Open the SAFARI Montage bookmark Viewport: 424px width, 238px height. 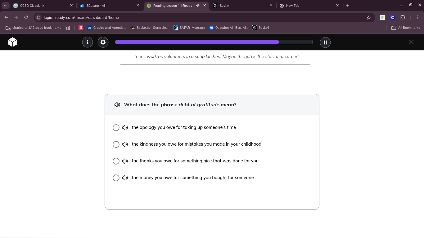[189, 28]
